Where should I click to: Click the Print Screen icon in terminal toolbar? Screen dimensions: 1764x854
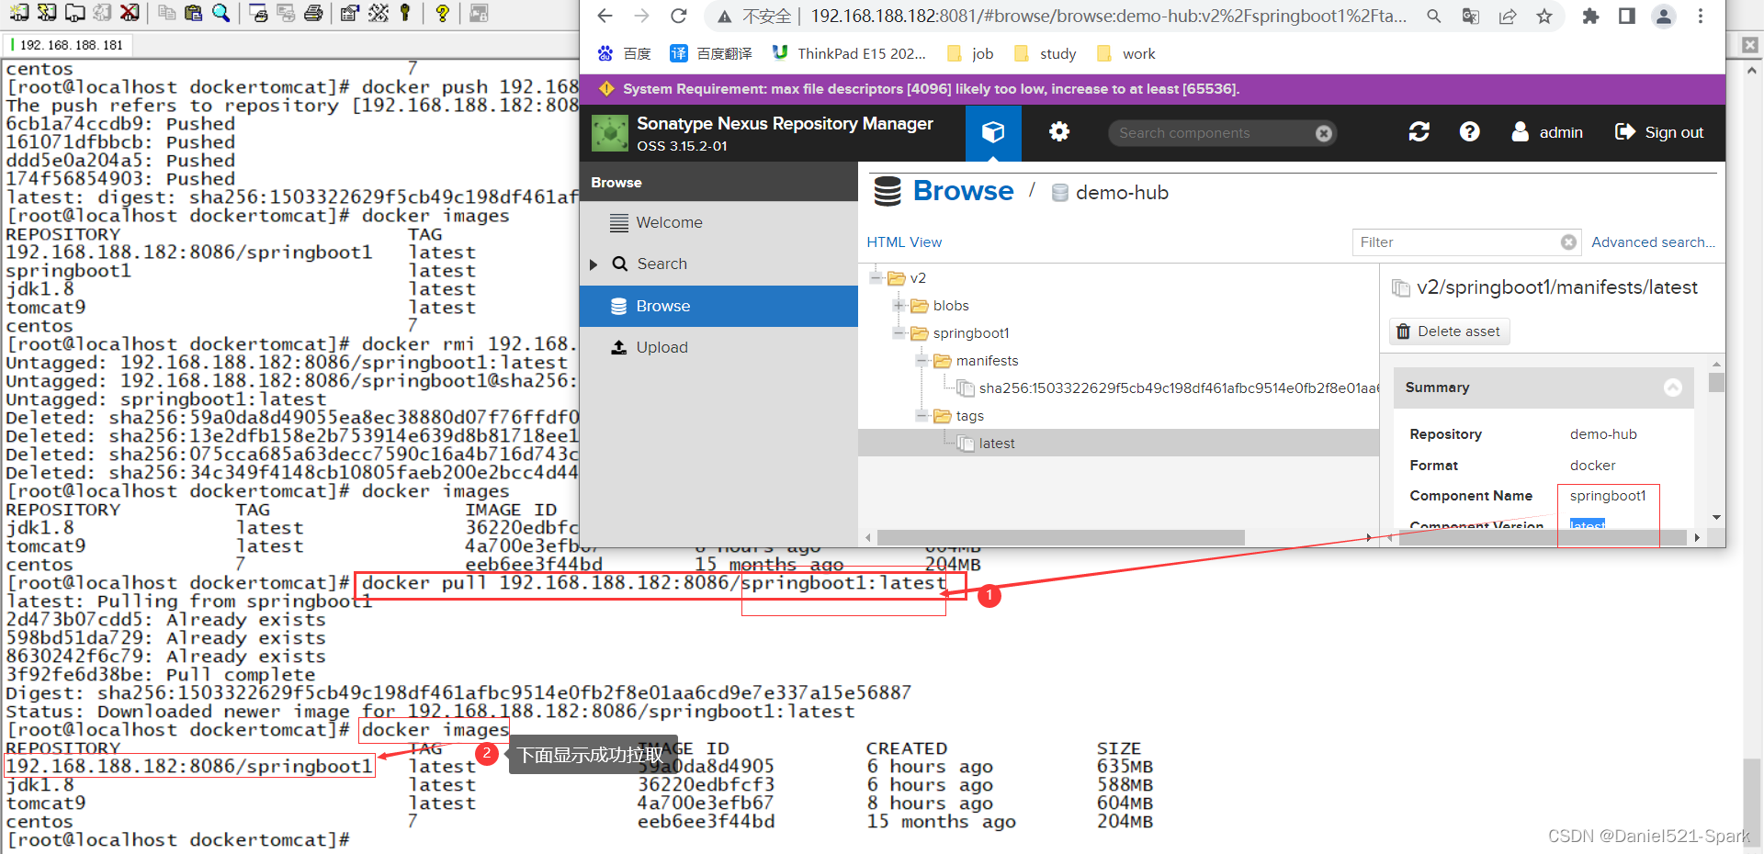pos(258,13)
